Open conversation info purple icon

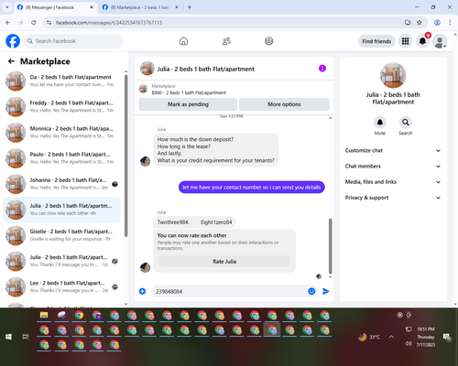pyautogui.click(x=322, y=69)
